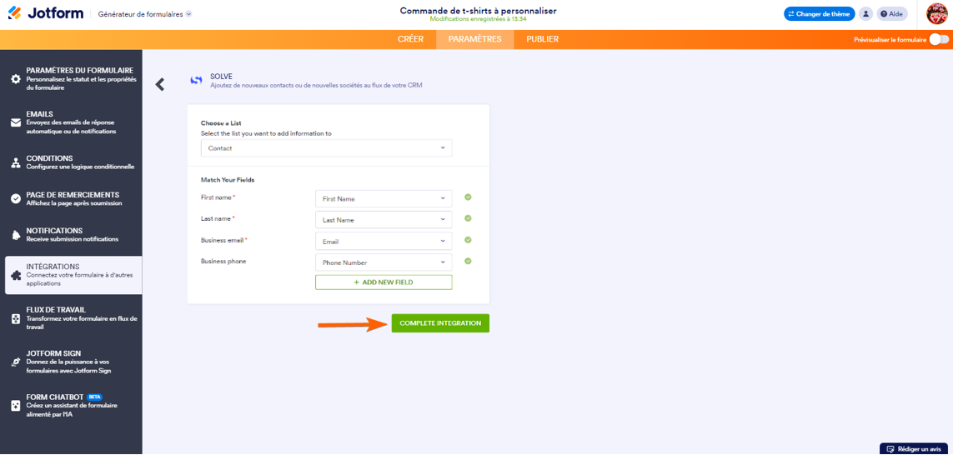Screen dimensions: 953x455
Task: Click the Complete Integration button
Action: click(x=440, y=323)
